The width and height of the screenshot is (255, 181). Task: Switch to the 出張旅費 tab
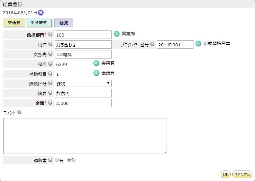[x=39, y=23]
